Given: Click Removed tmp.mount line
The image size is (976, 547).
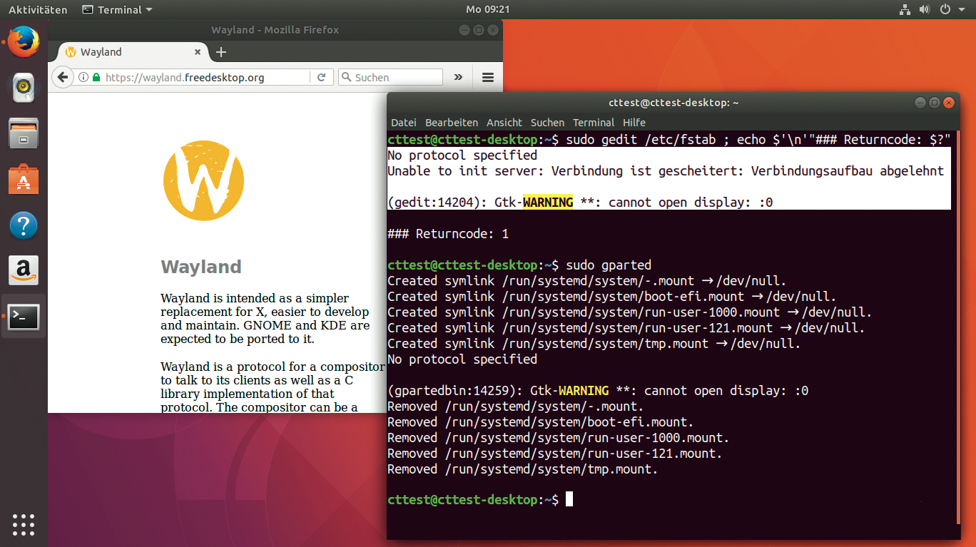Looking at the screenshot, I should (x=523, y=469).
